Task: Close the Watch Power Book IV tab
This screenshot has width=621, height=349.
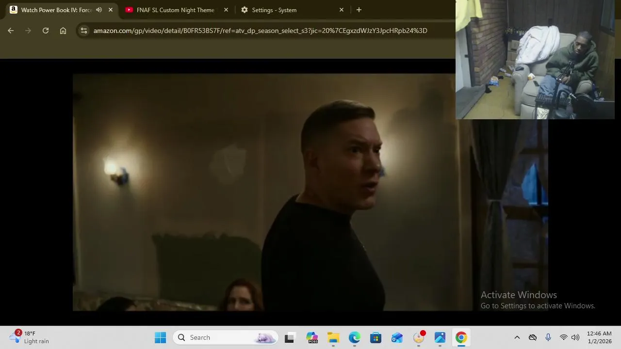Action: [111, 10]
